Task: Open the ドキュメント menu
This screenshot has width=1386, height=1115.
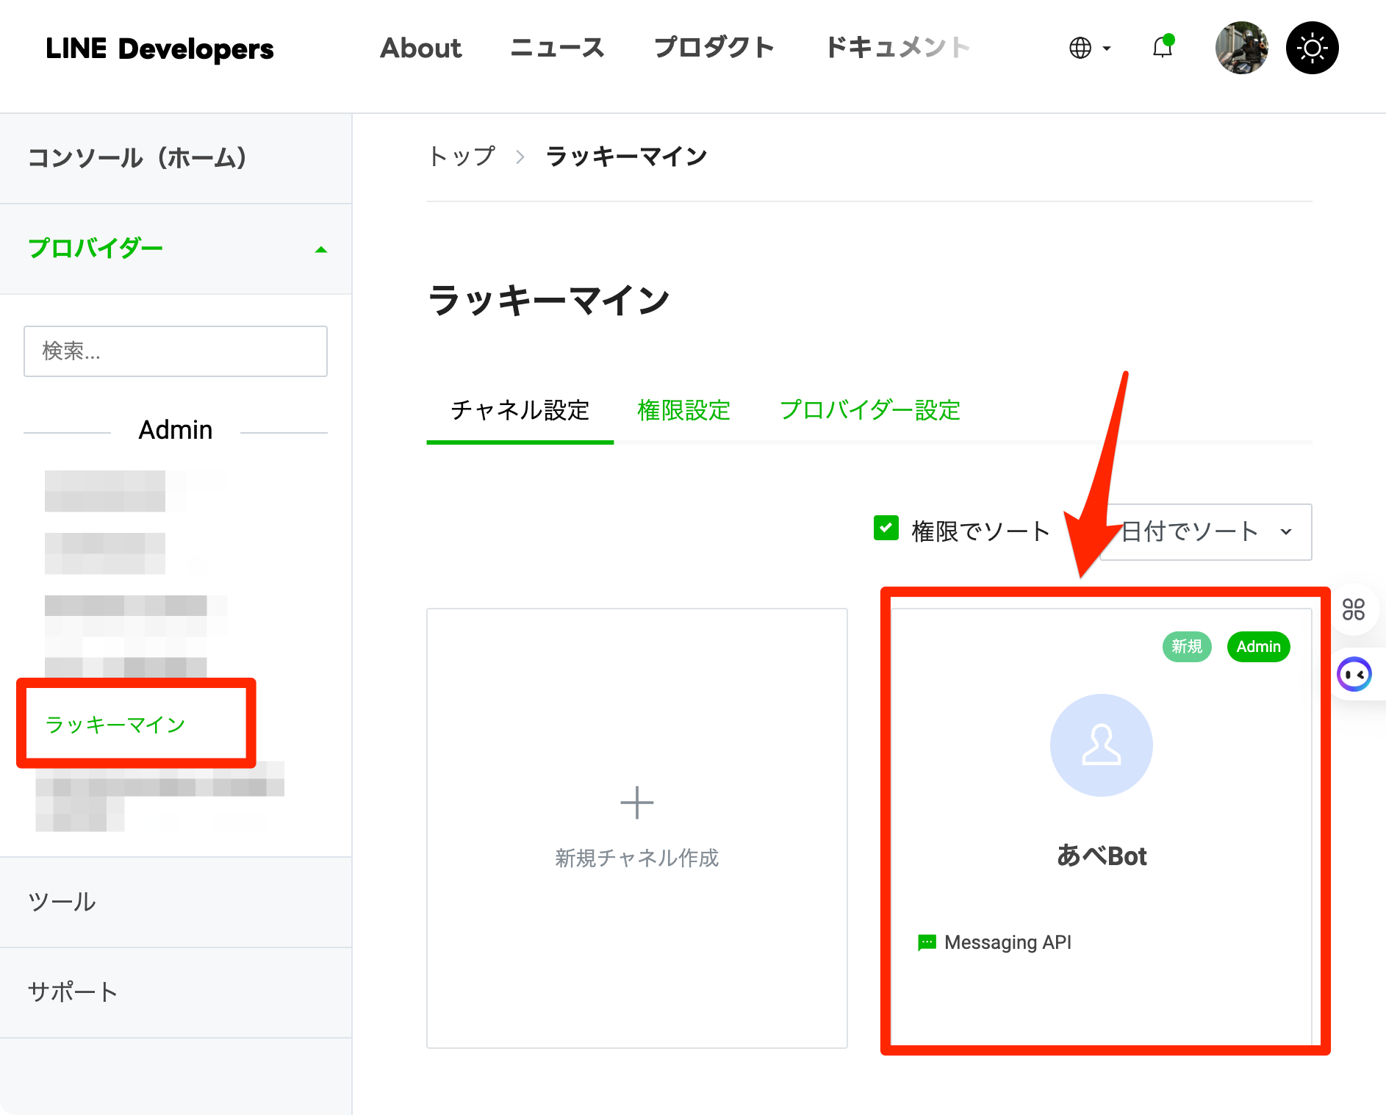Action: click(898, 48)
